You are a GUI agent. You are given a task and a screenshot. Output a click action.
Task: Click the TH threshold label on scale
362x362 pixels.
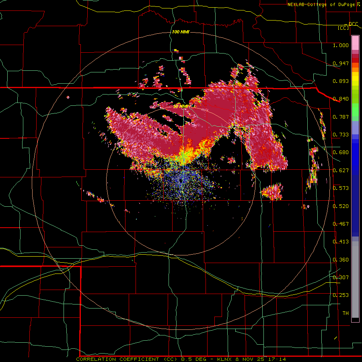(346, 313)
